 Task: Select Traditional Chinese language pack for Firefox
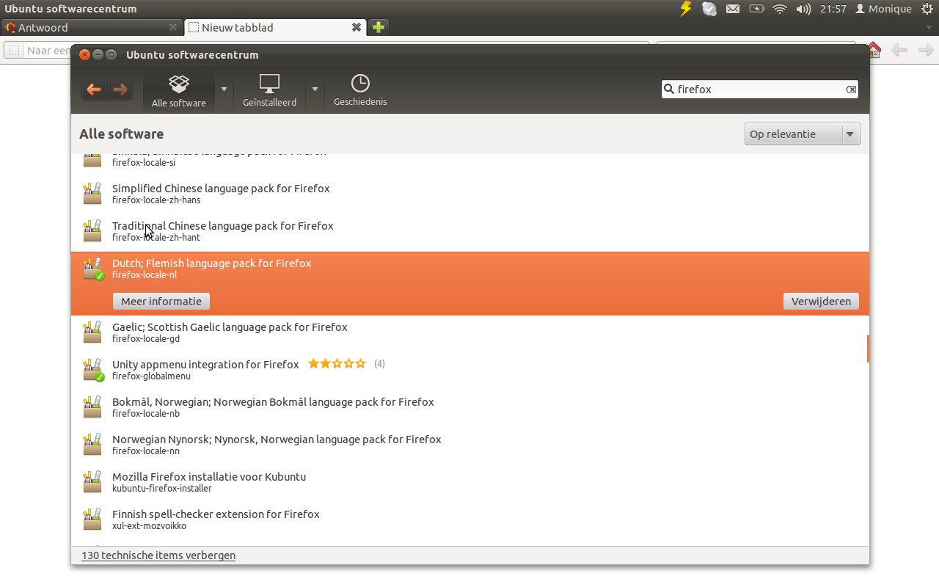469,231
